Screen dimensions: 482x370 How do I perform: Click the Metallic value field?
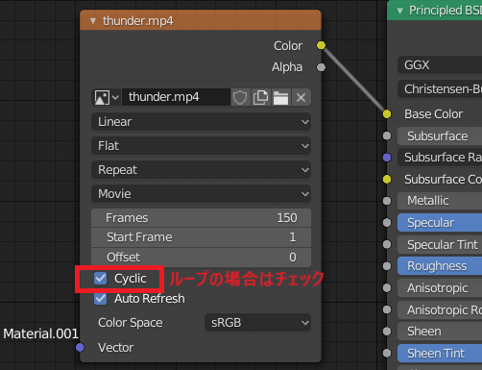(x=440, y=201)
